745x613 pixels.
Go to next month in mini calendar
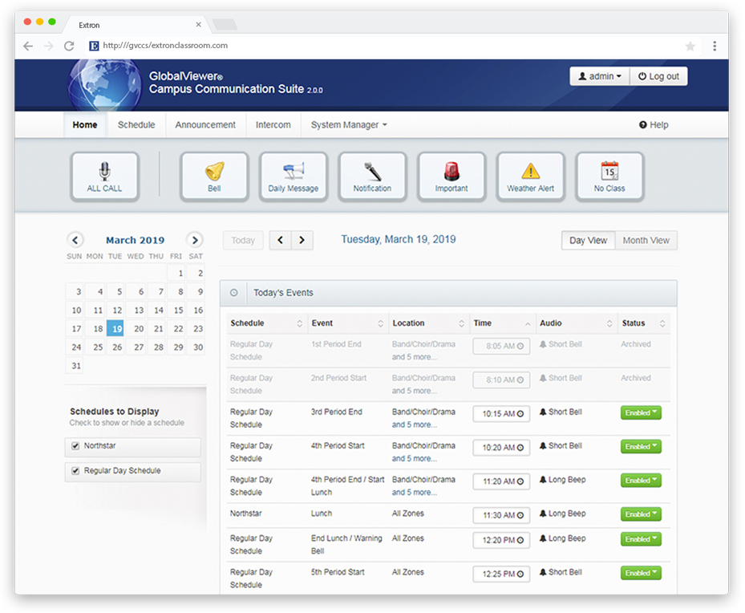(x=194, y=240)
